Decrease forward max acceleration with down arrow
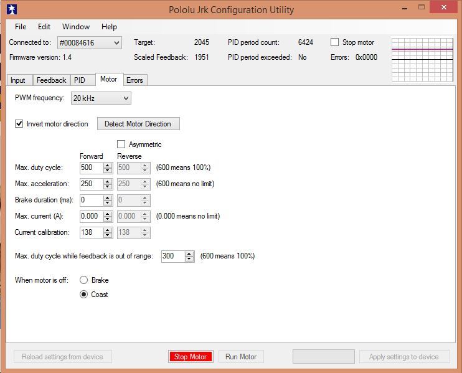The image size is (462, 373). click(108, 187)
